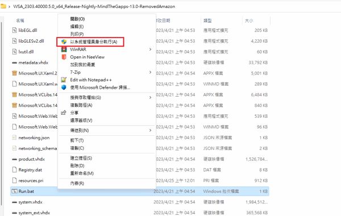Select 重新命名(M) to rename the file
341x216 pixels.
(x=82, y=173)
